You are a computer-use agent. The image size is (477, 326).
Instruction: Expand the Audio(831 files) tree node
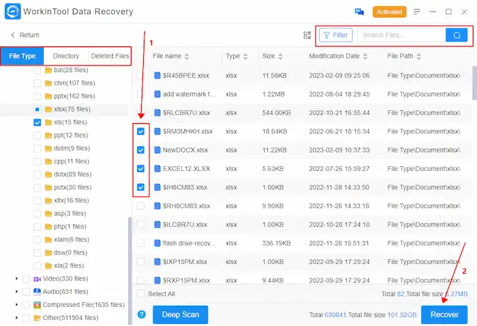pos(16,292)
